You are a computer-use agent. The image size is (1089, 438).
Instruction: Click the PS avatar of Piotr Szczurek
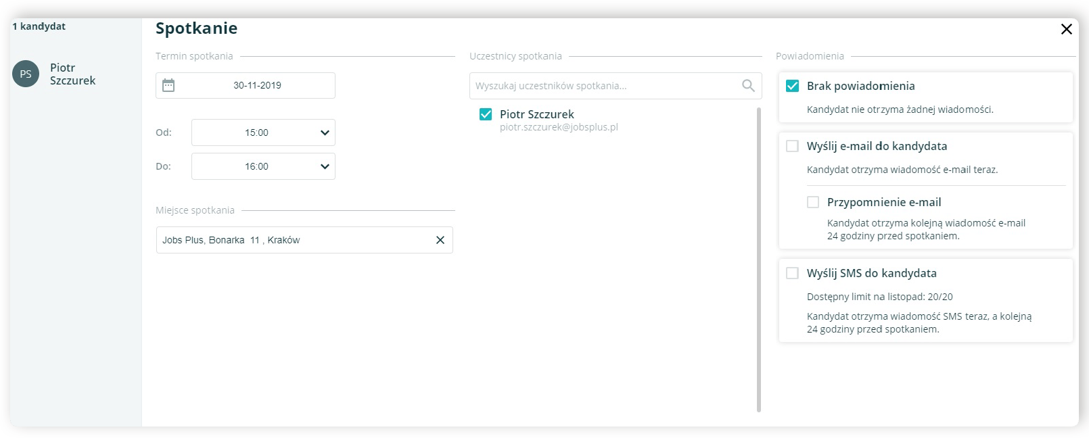point(26,74)
